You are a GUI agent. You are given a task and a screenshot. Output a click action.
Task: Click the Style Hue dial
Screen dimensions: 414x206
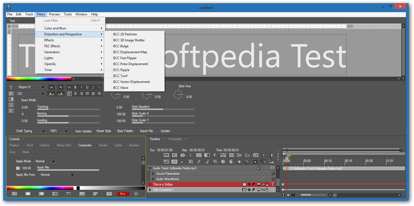click(178, 94)
